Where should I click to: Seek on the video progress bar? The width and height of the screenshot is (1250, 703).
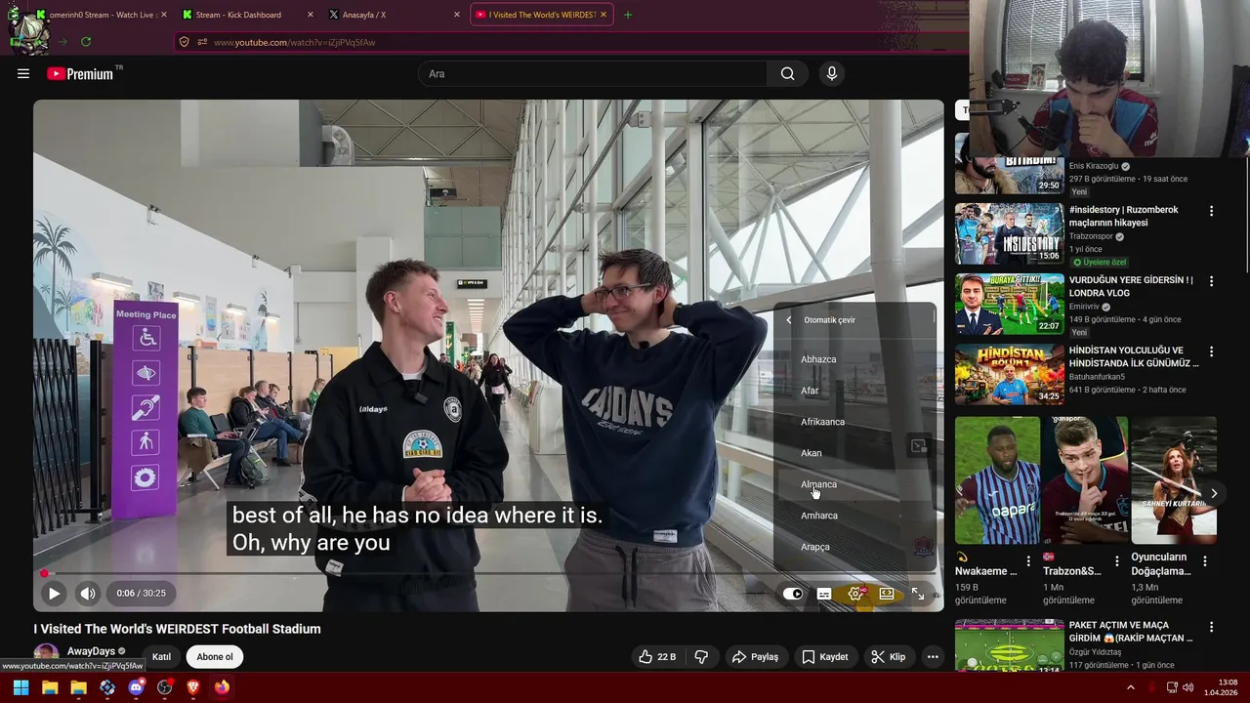[488, 574]
